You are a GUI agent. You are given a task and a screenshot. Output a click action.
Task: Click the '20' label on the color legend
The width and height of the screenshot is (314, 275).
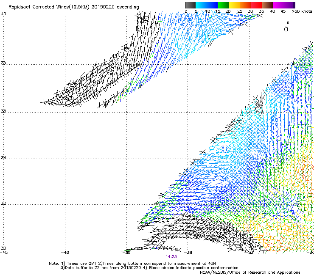pyautogui.click(x=228, y=11)
